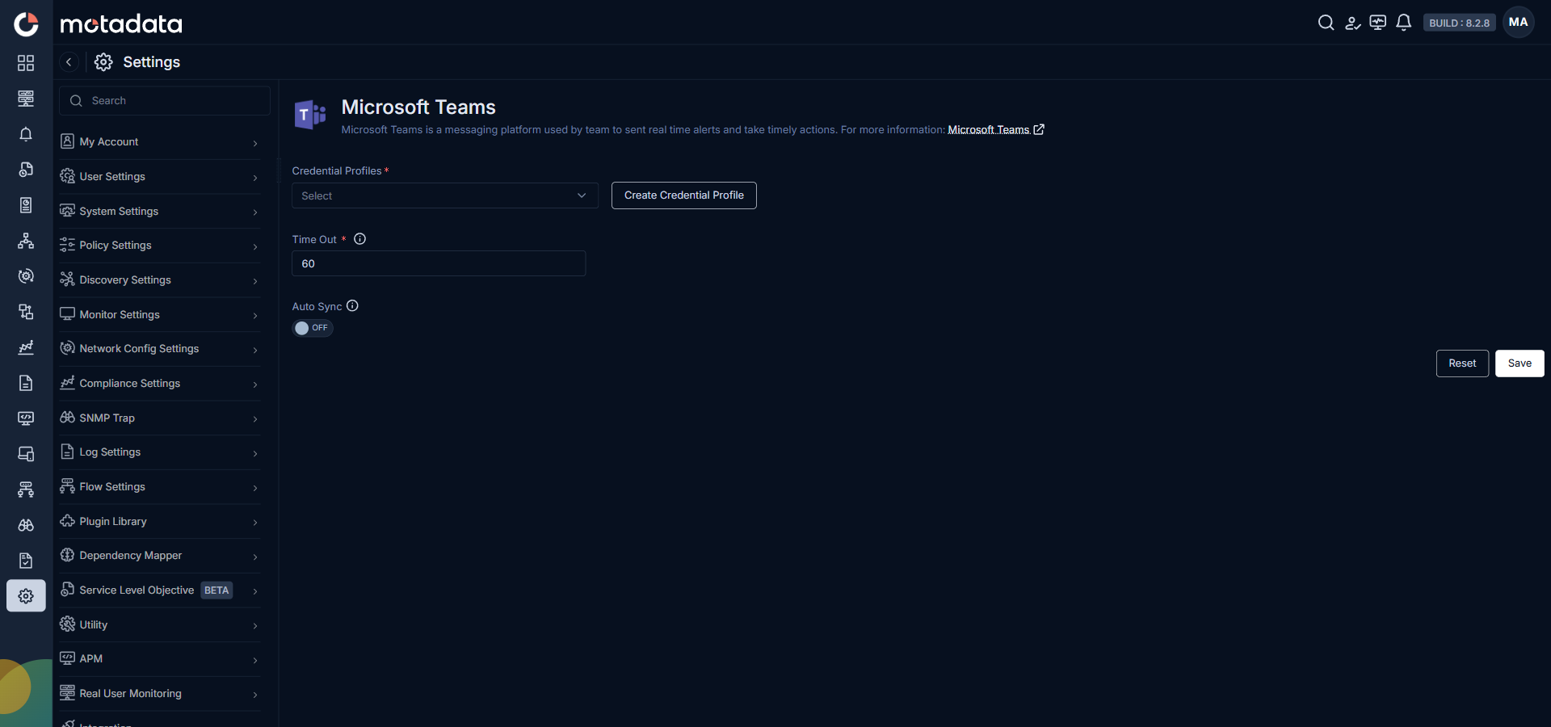Click the info icon beside Auto Sync

pos(352,306)
